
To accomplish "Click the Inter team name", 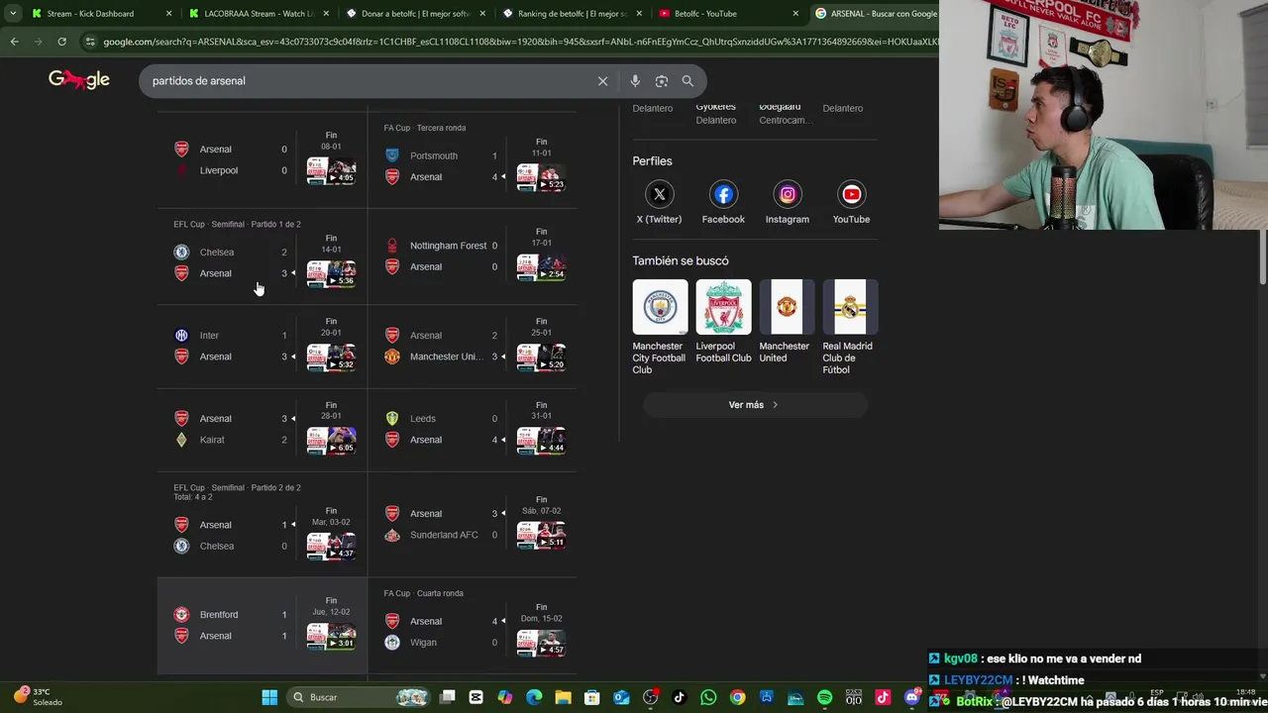I will click(209, 336).
